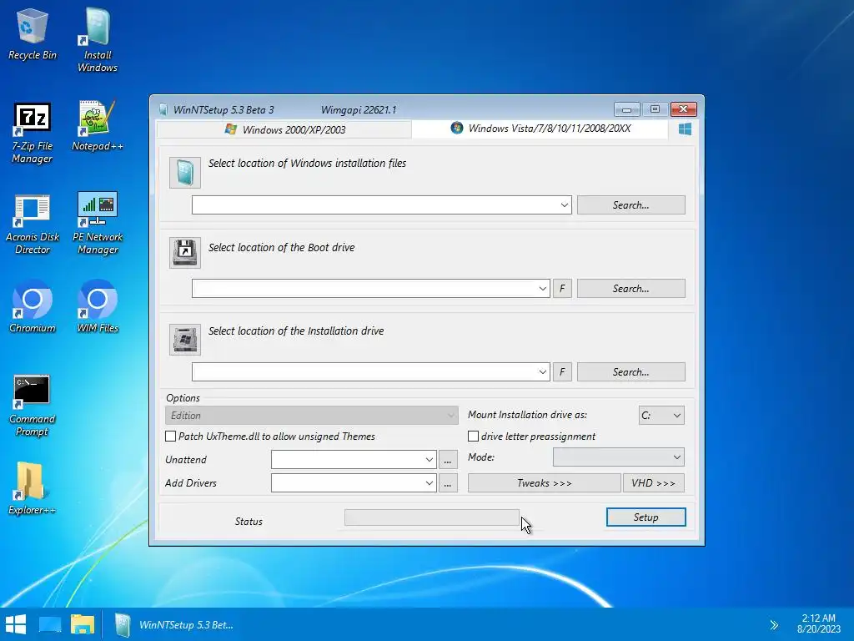Minimize the WinNTSetup window
Image resolution: width=854 pixels, height=641 pixels.
pos(626,109)
